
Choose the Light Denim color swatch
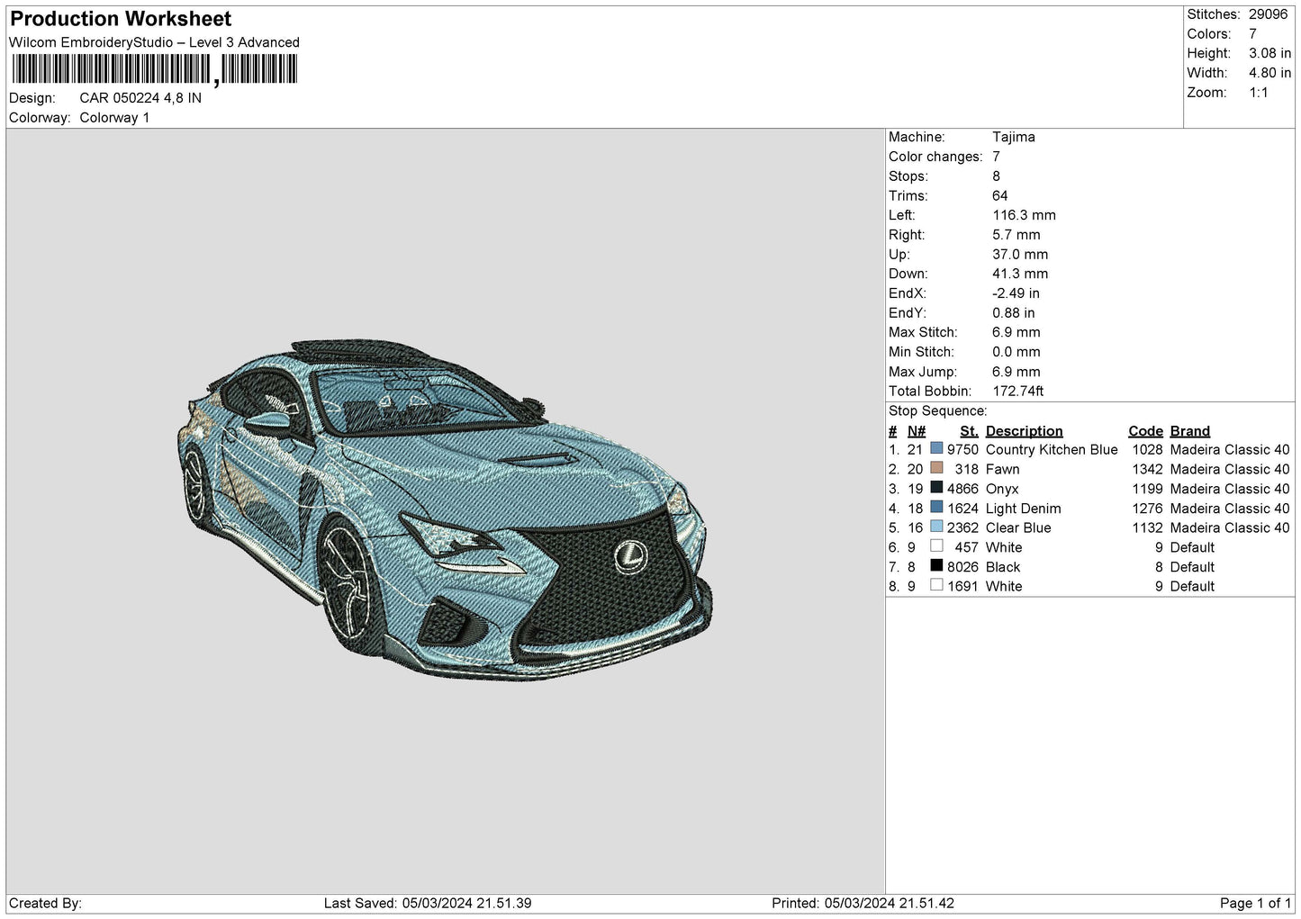pos(936,508)
